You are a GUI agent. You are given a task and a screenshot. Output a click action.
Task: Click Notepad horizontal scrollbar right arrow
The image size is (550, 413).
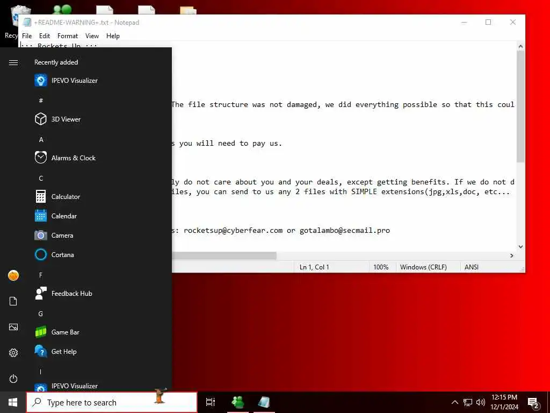point(512,255)
